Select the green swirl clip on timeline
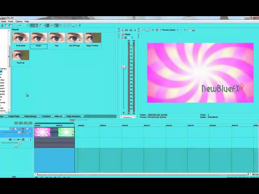Image resolution: width=259 pixels, height=194 pixels. [x=66, y=132]
